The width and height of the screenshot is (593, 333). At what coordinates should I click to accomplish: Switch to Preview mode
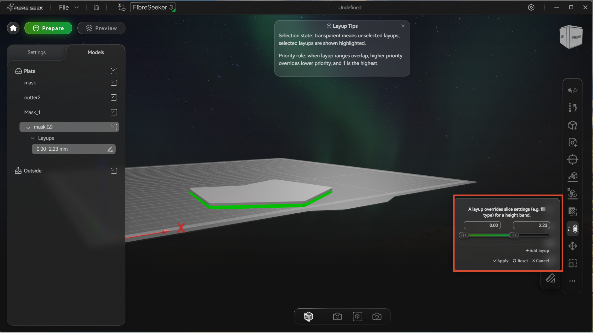pyautogui.click(x=101, y=28)
